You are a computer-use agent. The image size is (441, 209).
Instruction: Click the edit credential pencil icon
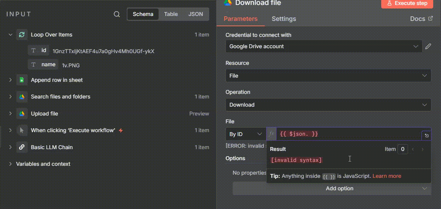point(428,46)
